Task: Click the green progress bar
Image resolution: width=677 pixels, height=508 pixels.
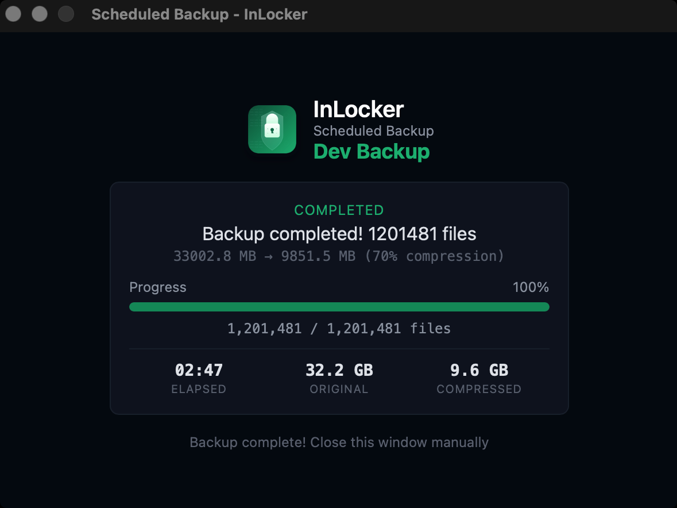Action: [339, 306]
